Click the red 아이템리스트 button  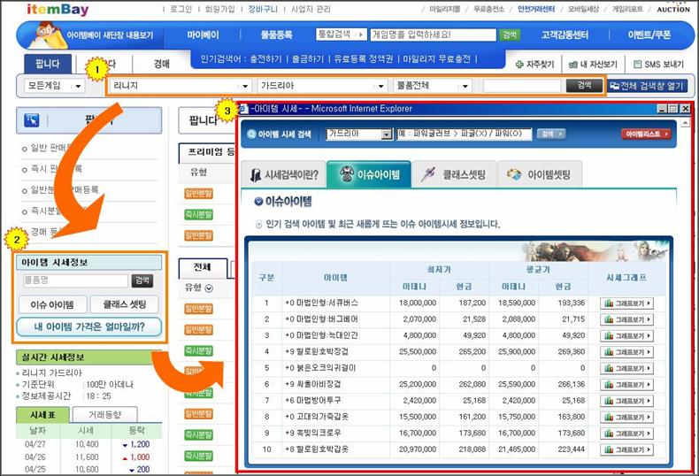645,134
